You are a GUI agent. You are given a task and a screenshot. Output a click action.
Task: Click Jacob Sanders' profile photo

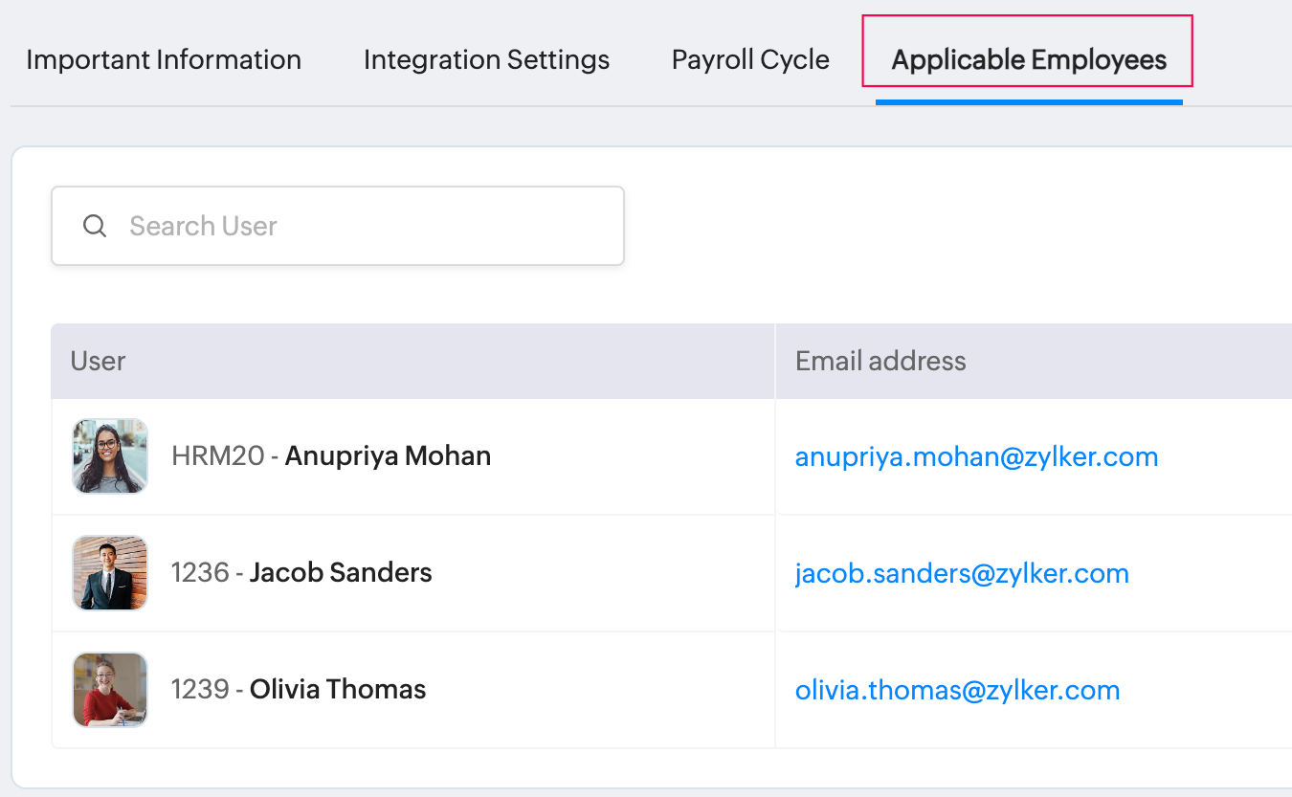(110, 573)
